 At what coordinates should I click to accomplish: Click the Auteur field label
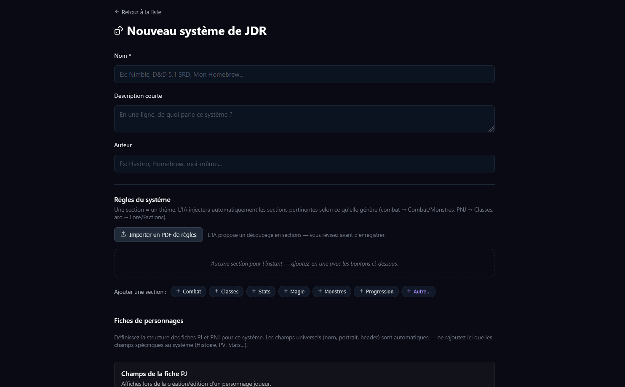(x=123, y=145)
